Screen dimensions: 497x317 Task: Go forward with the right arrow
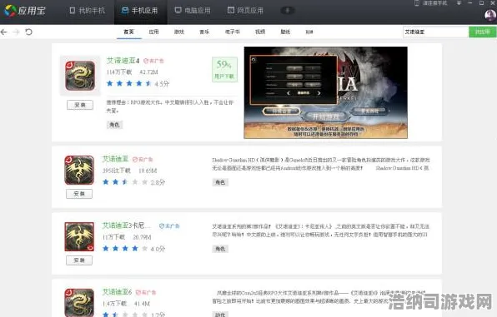(x=16, y=32)
